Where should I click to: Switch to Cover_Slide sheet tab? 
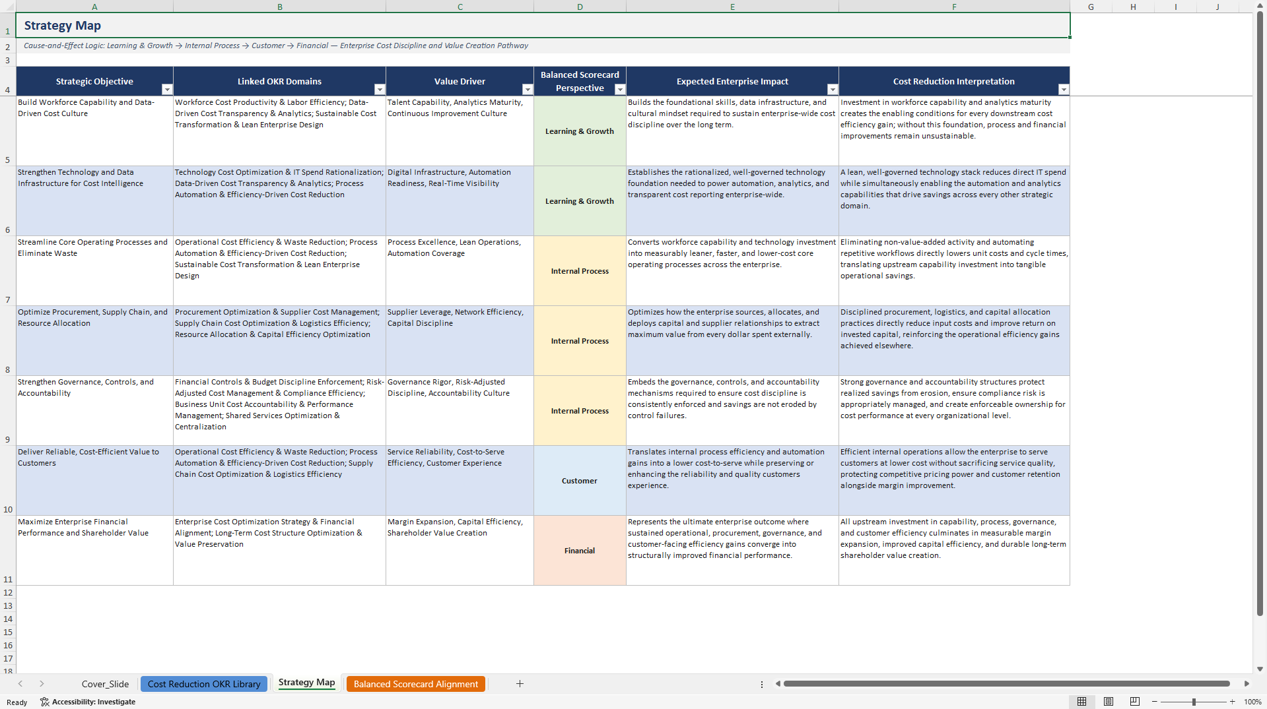tap(105, 684)
